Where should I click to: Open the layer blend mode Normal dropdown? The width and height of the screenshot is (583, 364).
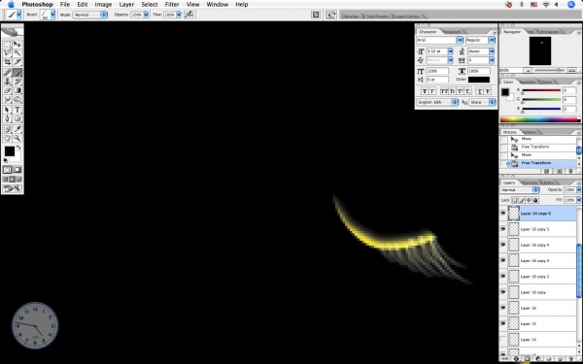pyautogui.click(x=520, y=190)
